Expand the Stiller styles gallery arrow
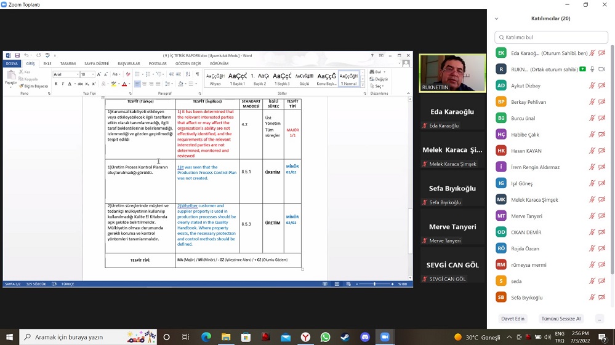Image resolution: width=615 pixels, height=345 pixels. click(x=363, y=84)
